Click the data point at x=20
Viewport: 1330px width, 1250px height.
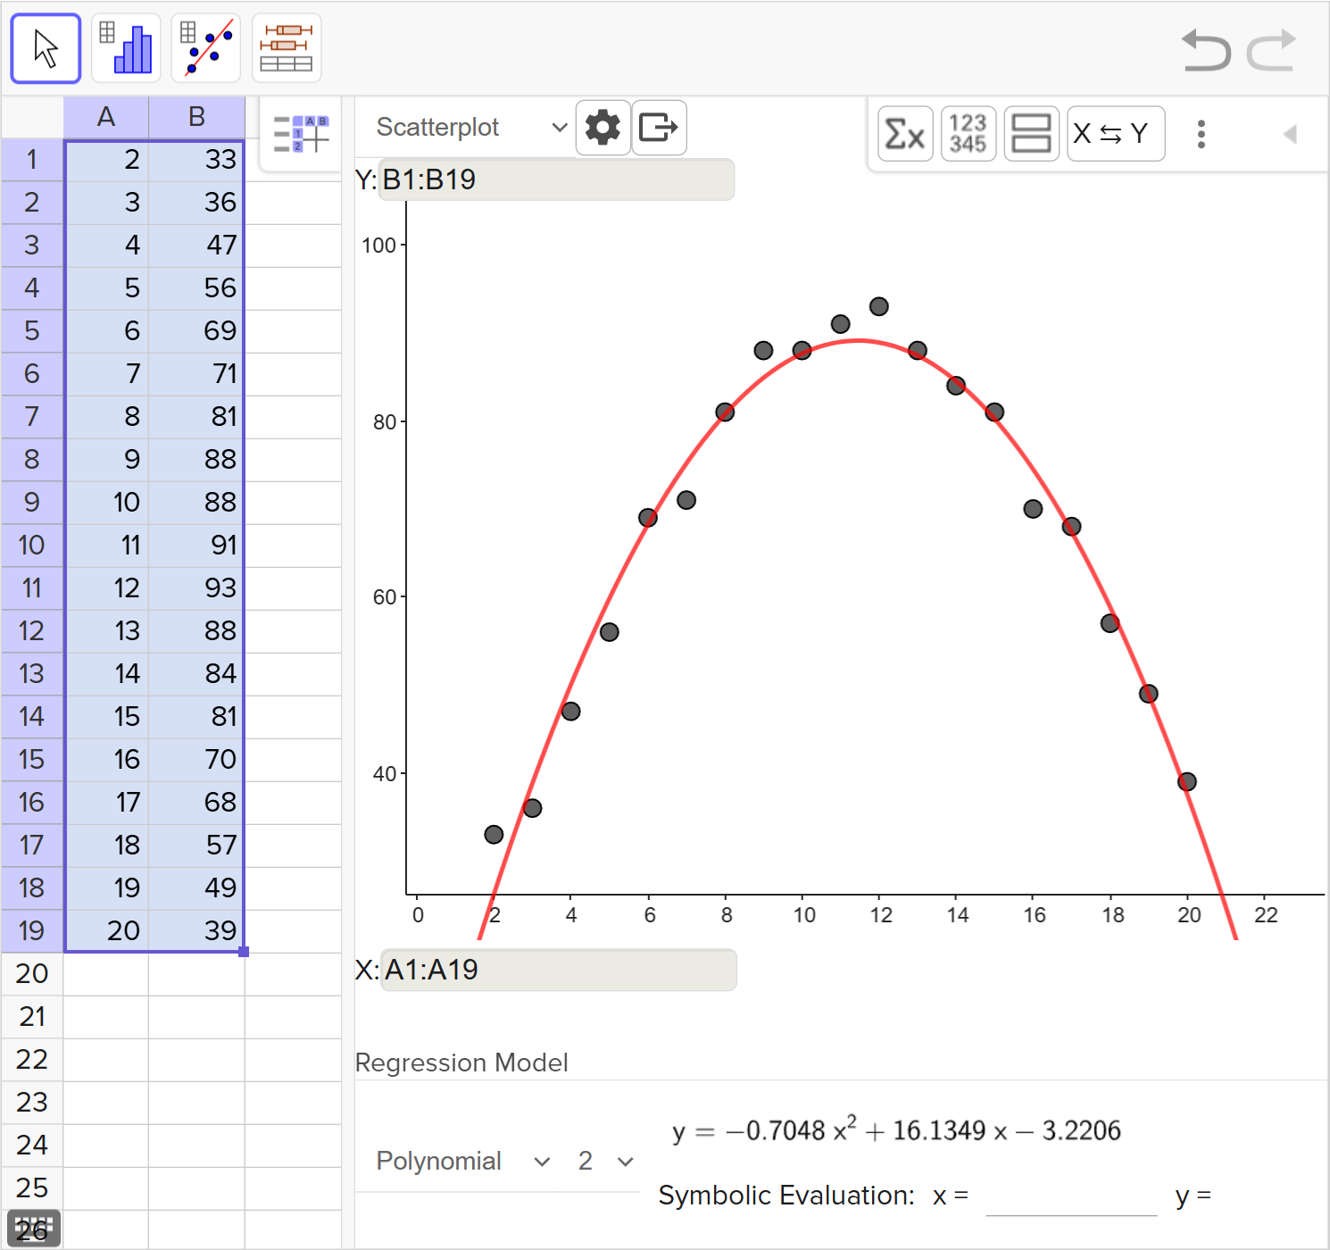pos(1186,782)
